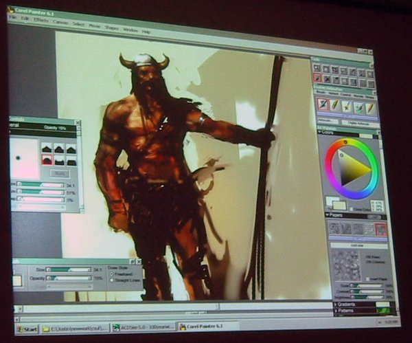
Task: Pick the linear brush tip profile
Action: [x=71, y=149]
